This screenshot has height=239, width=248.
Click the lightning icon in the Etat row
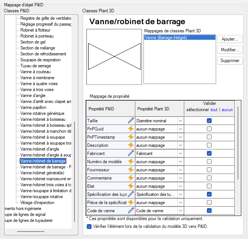click(131, 186)
